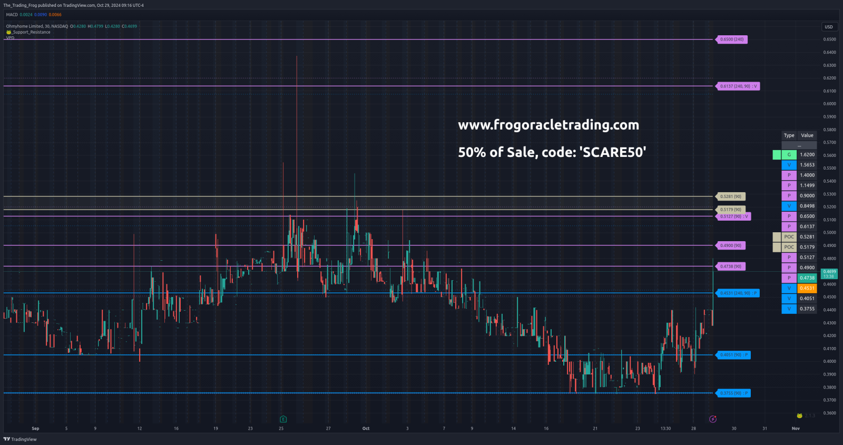Click the orange-highlighted 0.4531 table cell

[807, 288]
